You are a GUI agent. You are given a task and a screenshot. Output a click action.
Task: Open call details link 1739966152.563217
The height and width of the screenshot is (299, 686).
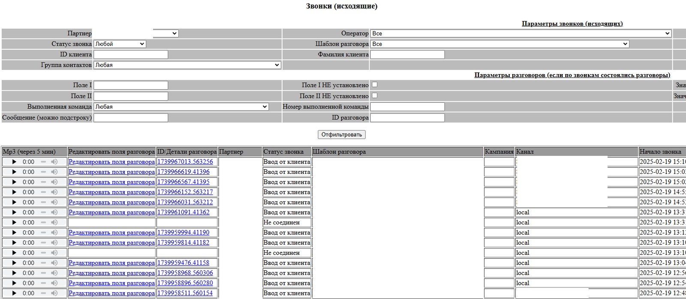coord(185,192)
